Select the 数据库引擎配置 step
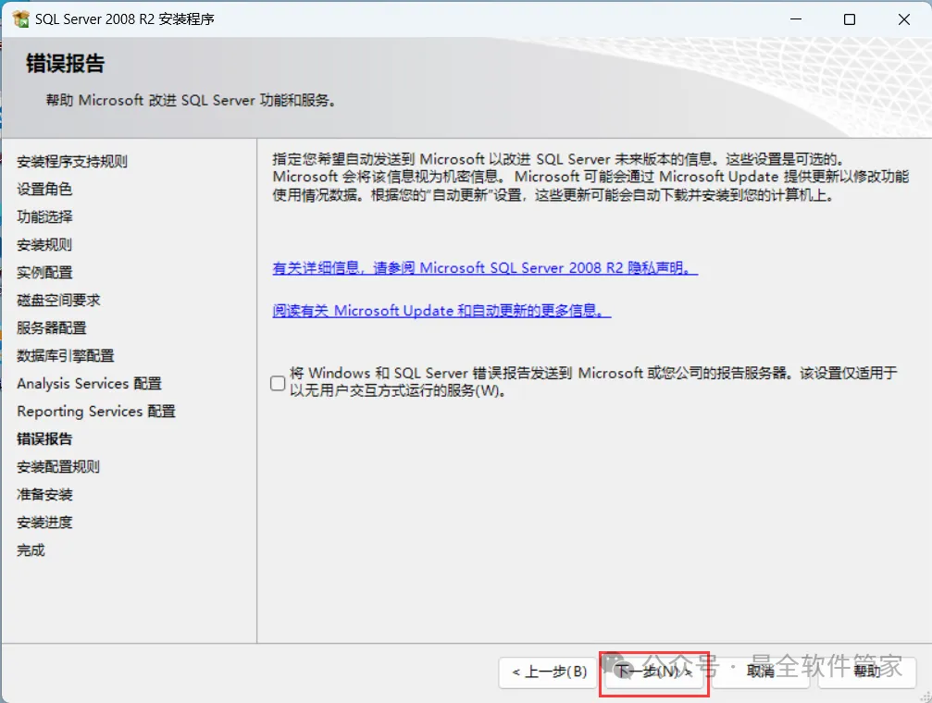Viewport: 932px width, 703px height. (x=66, y=356)
